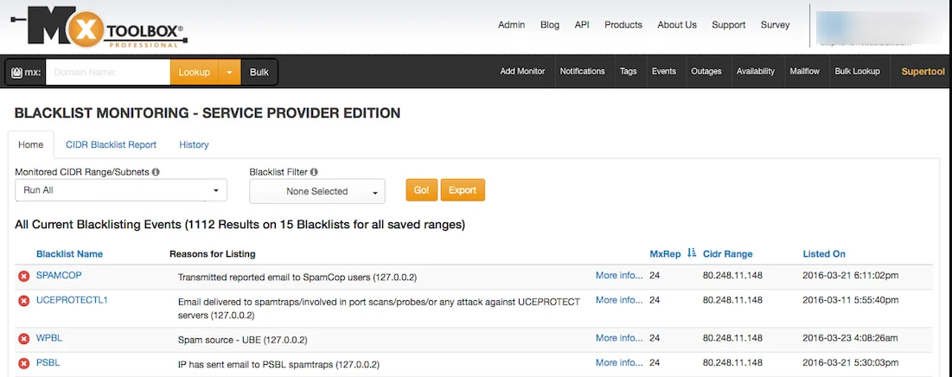Open the Monitored CIDR Range 'Run All' dropdown
Image resolution: width=952 pixels, height=377 pixels.
click(121, 190)
